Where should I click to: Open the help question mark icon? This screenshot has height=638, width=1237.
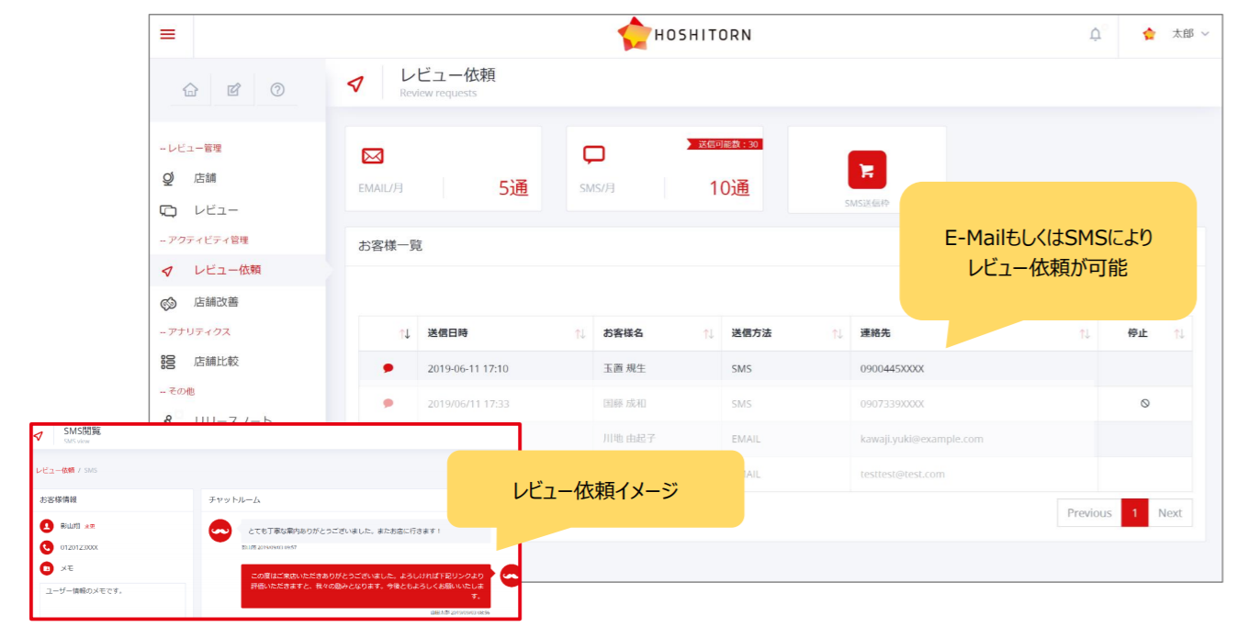277,90
